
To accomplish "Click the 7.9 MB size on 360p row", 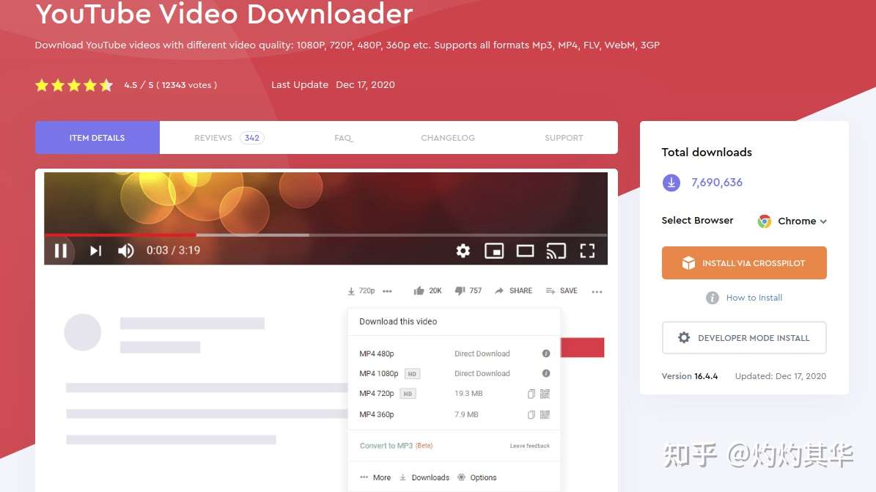I will click(x=466, y=414).
